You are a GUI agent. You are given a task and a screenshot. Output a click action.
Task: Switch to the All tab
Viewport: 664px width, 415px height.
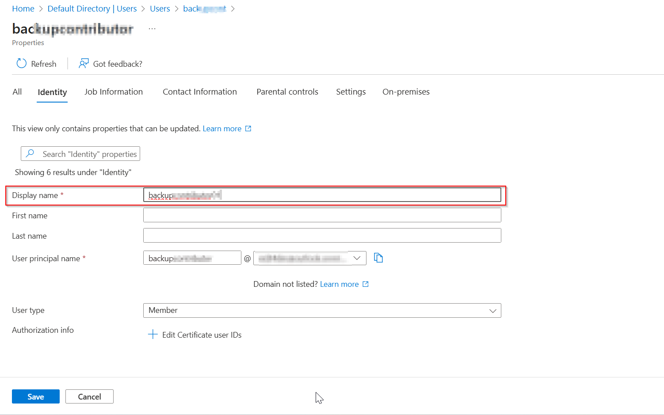(17, 91)
